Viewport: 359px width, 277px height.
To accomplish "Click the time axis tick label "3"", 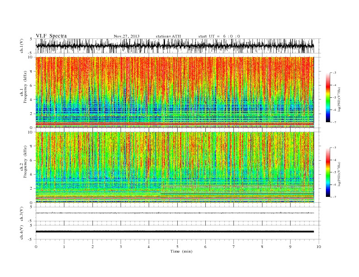I will click(x=121, y=247).
